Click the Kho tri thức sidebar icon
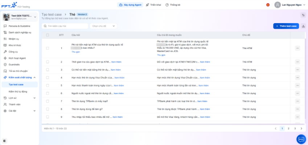This screenshot has width=308, height=145. coord(5,45)
